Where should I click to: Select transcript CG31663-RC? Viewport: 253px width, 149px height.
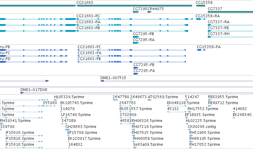pyautogui.click(x=88, y=16)
